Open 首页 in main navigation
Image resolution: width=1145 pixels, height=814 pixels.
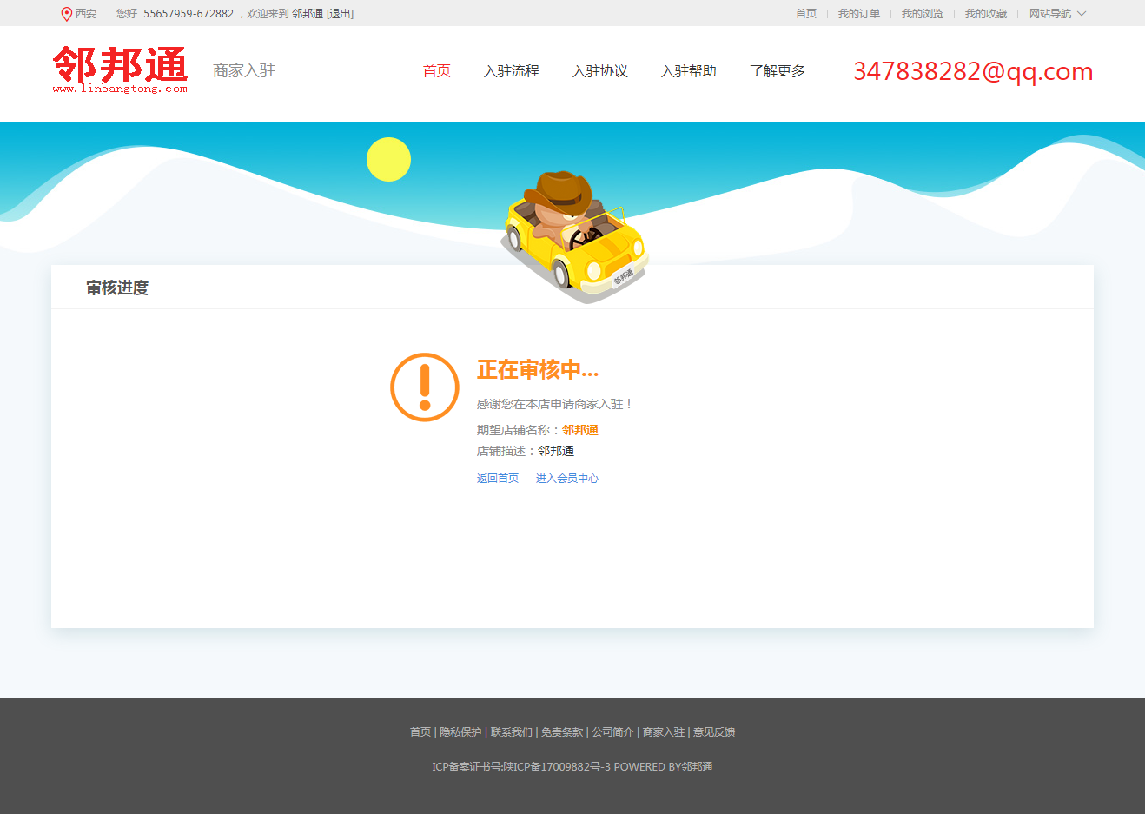coord(436,71)
